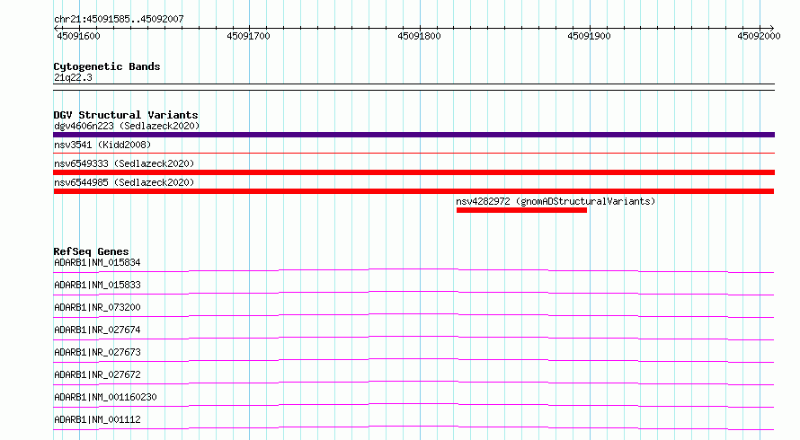The width and height of the screenshot is (800, 440).
Task: Click ruler coordinate label 45091800
Action: point(419,36)
